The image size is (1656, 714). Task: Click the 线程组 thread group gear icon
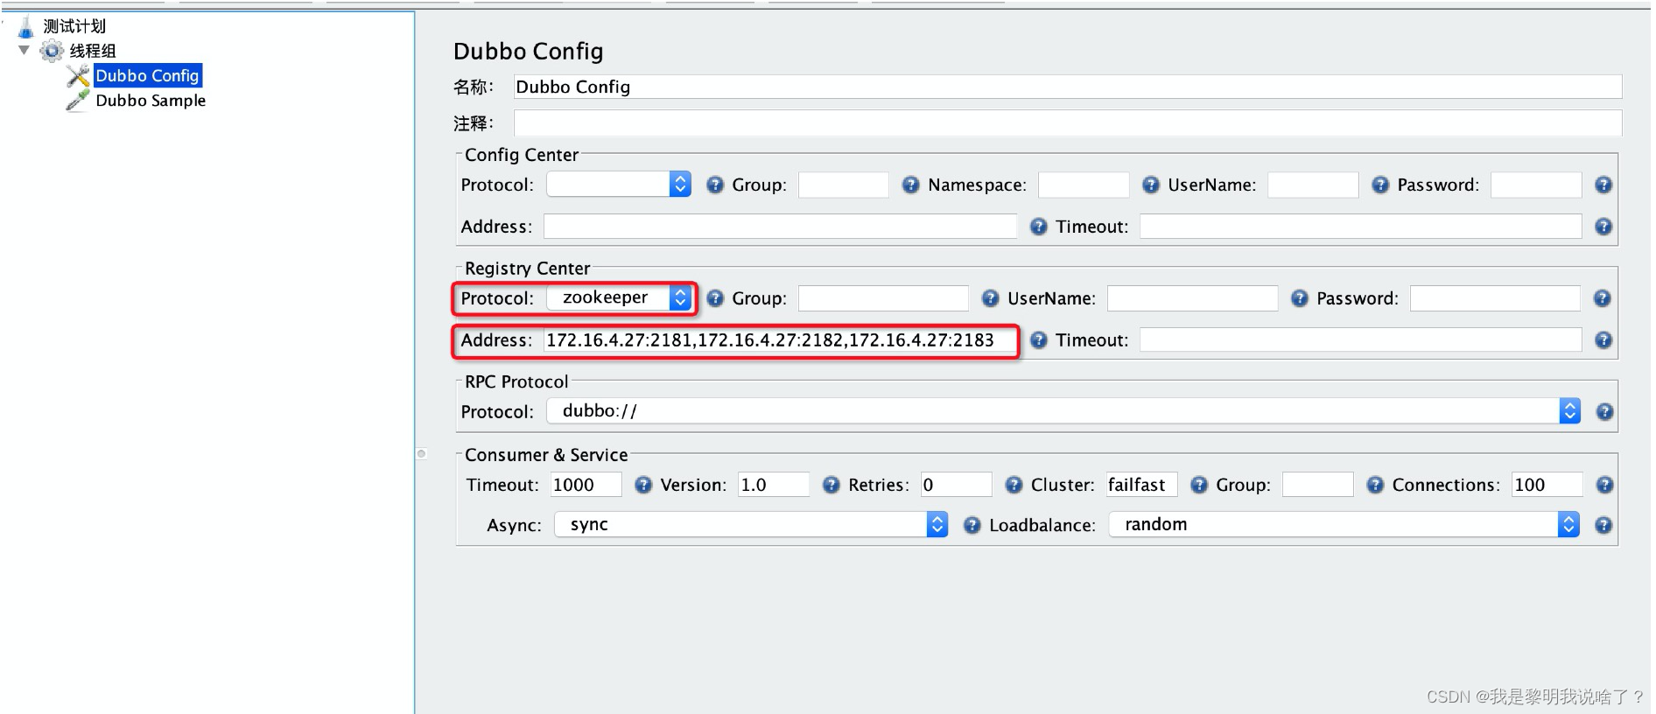(x=53, y=51)
